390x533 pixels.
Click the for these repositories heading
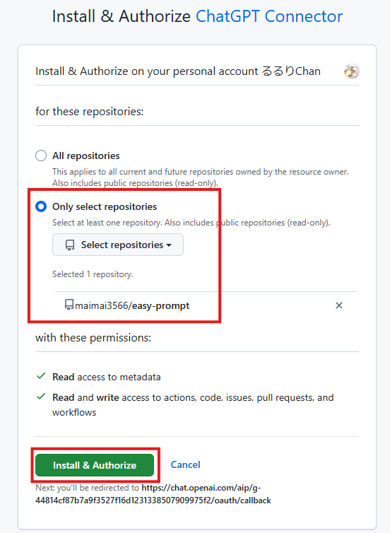[x=89, y=112]
